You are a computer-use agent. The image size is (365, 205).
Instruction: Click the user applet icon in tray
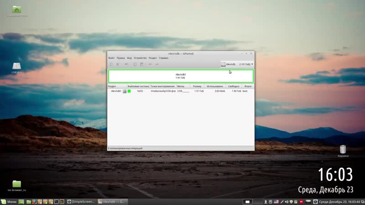coord(266,202)
